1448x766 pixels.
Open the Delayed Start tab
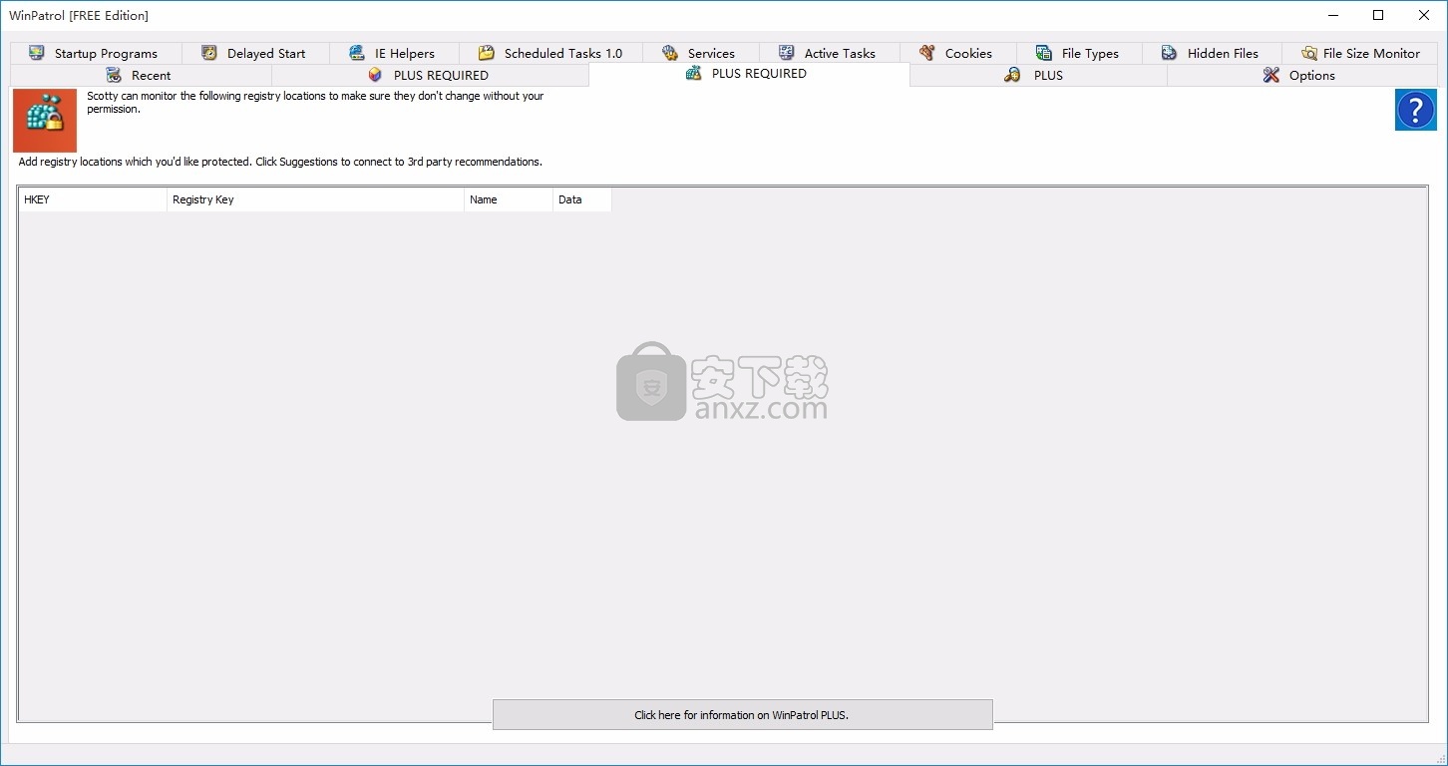[255, 53]
